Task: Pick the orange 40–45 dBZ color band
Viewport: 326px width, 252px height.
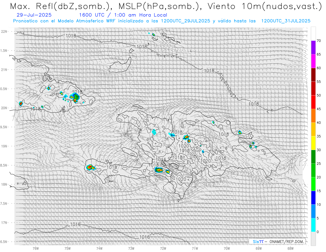Action: pyautogui.click(x=313, y=116)
